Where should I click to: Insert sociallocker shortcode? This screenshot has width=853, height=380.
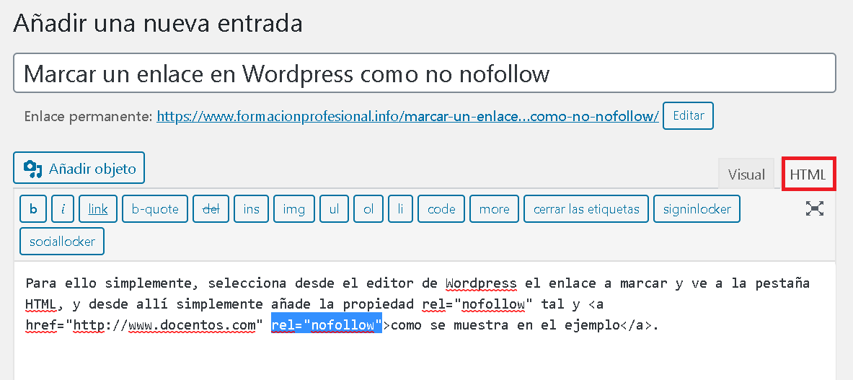tap(62, 242)
